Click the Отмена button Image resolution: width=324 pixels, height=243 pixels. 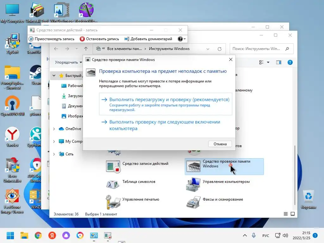[x=220, y=144]
